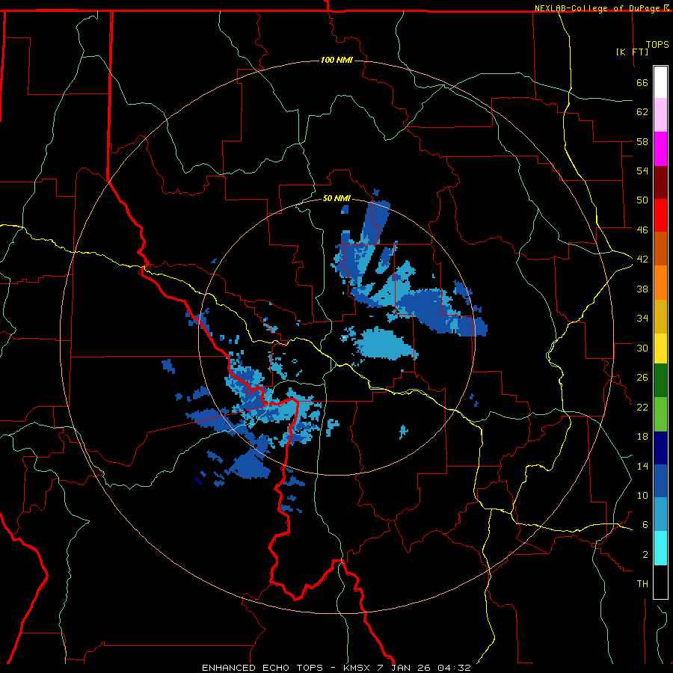The height and width of the screenshot is (673, 673).
Task: Click the 7 JAN 26 date text
Action: pos(404,668)
